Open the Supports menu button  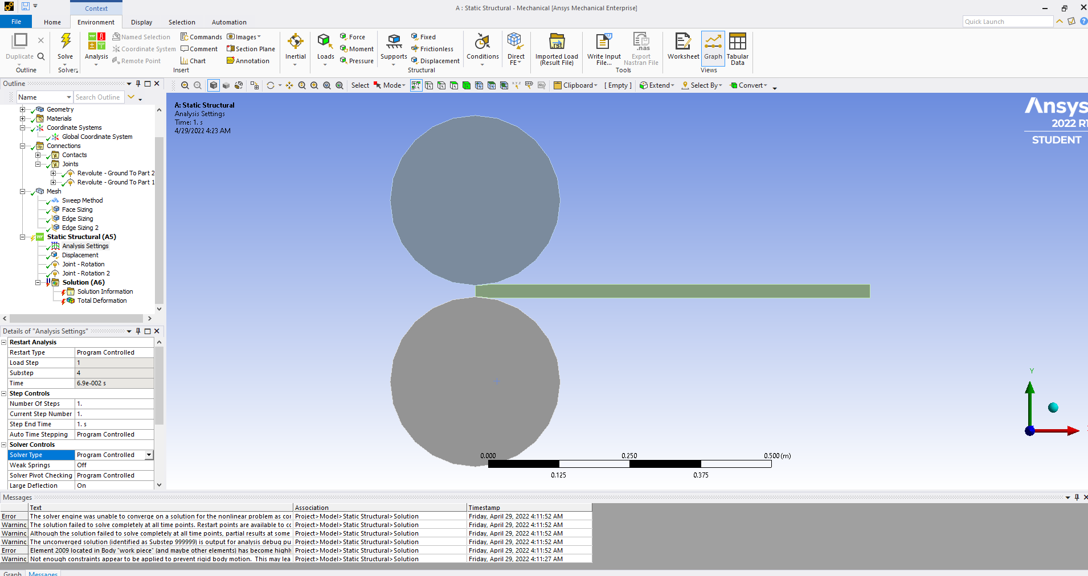coord(394,50)
